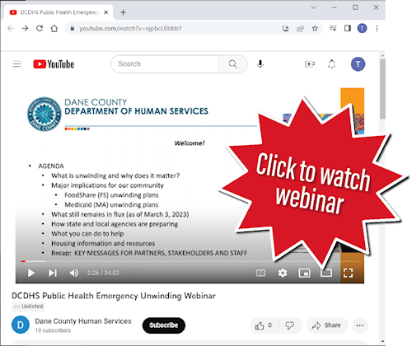Image resolution: width=412 pixels, height=346 pixels.
Task: Open the browser home page
Action: pyautogui.click(x=54, y=28)
